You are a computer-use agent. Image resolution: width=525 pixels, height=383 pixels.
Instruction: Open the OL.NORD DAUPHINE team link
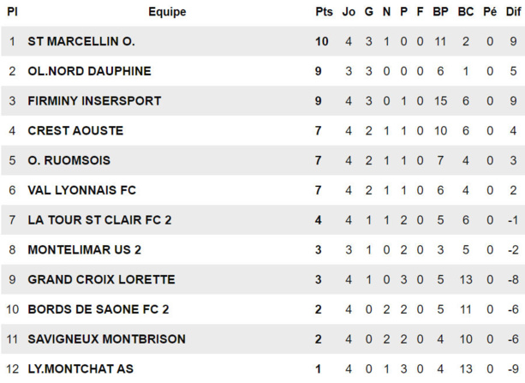pos(89,71)
